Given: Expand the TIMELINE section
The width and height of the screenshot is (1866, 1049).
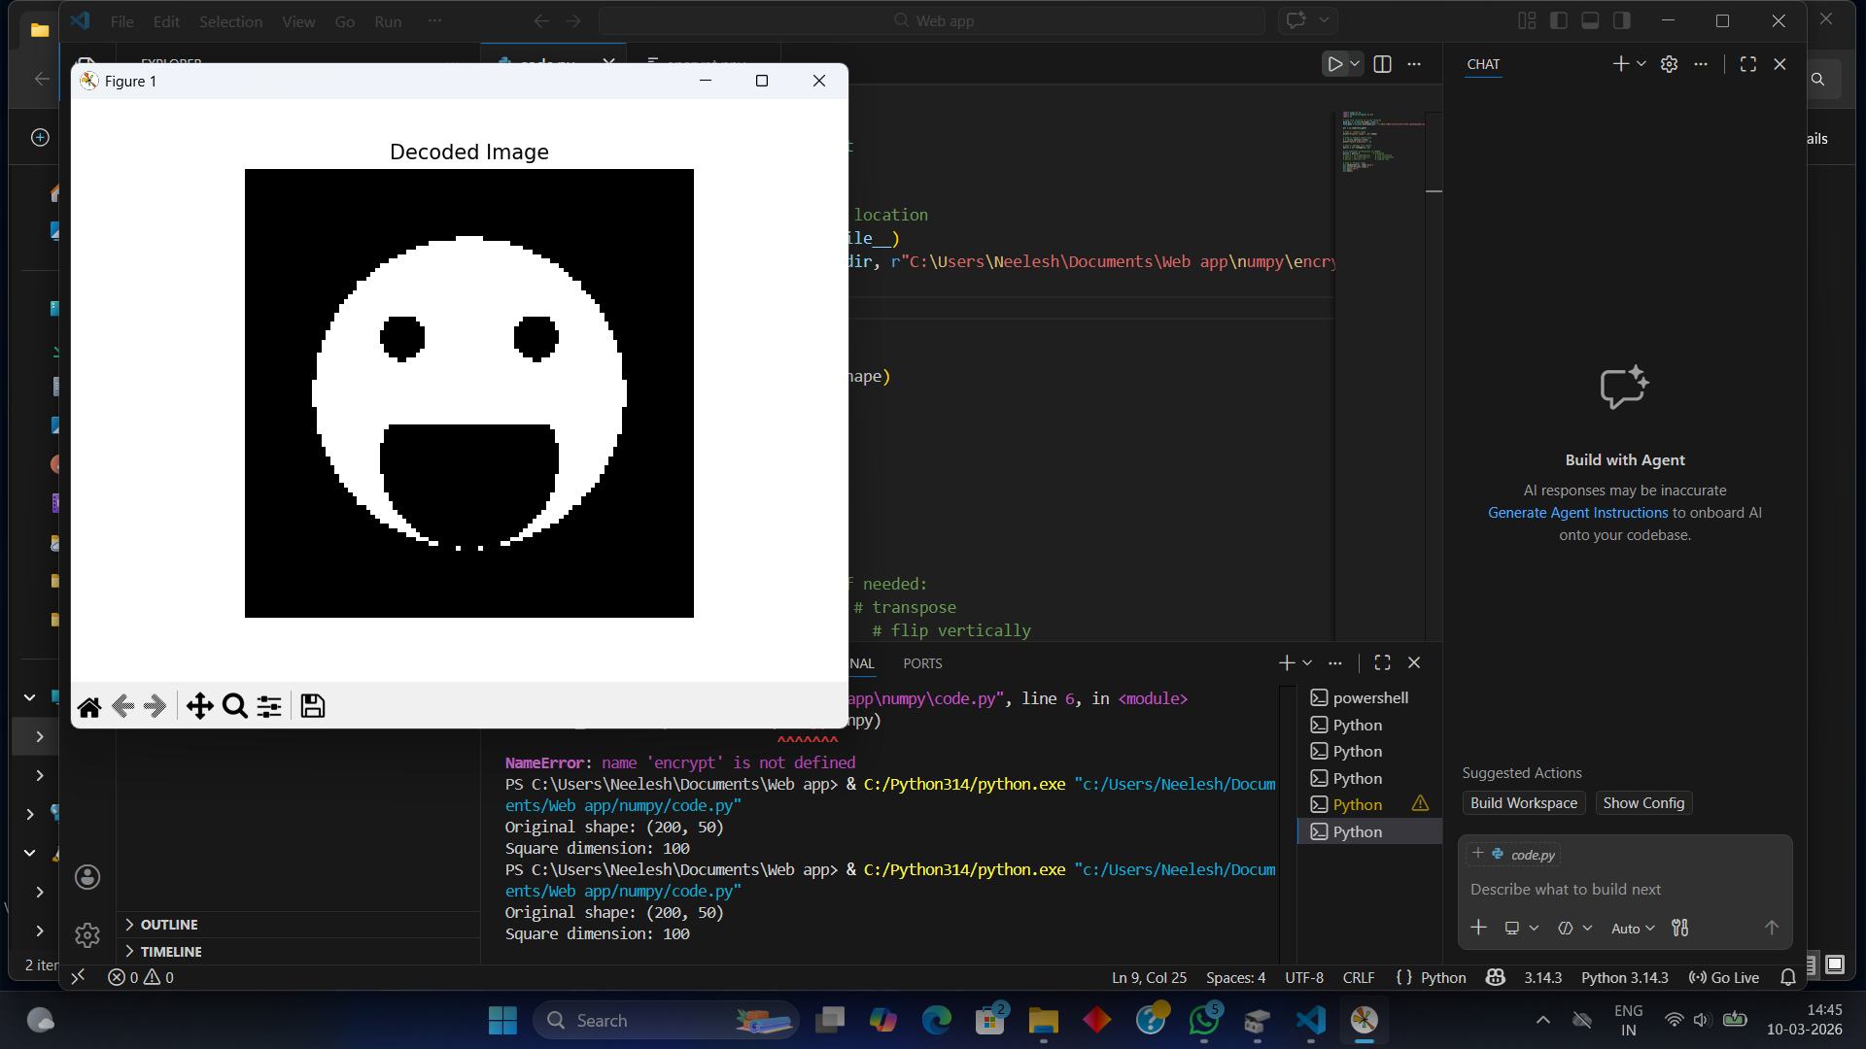Looking at the screenshot, I should (170, 952).
